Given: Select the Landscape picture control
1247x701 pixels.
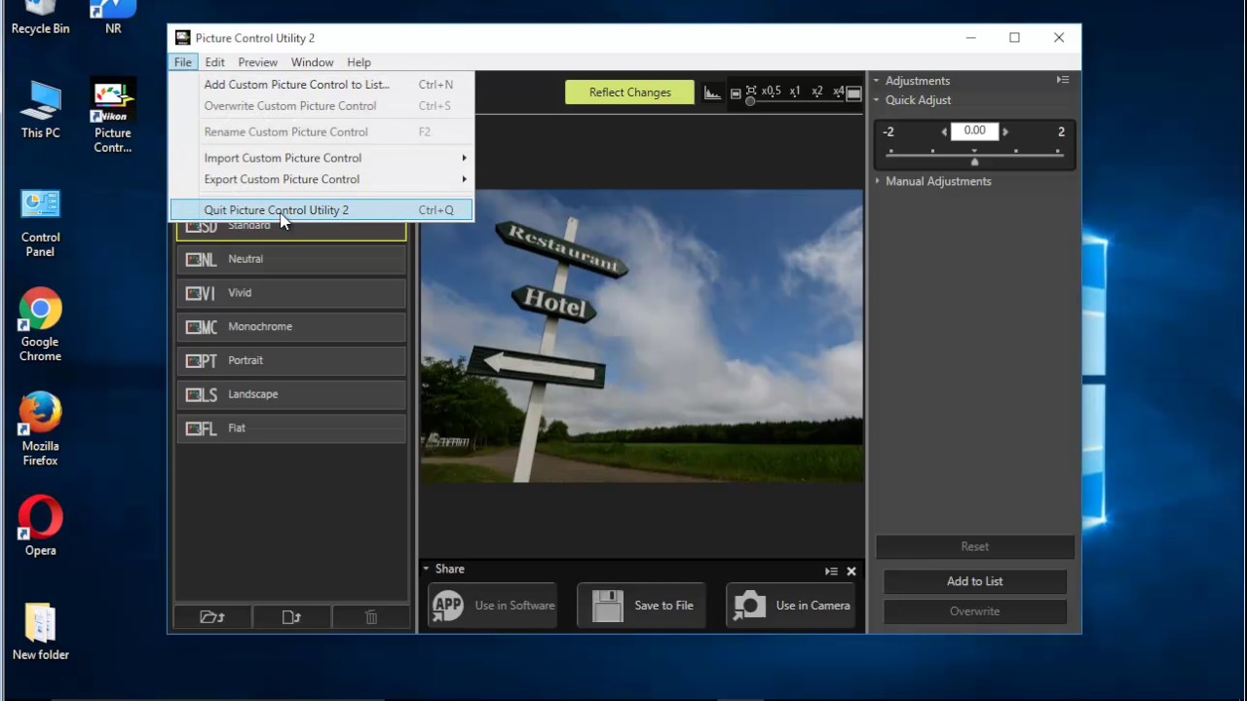Looking at the screenshot, I should [x=291, y=394].
